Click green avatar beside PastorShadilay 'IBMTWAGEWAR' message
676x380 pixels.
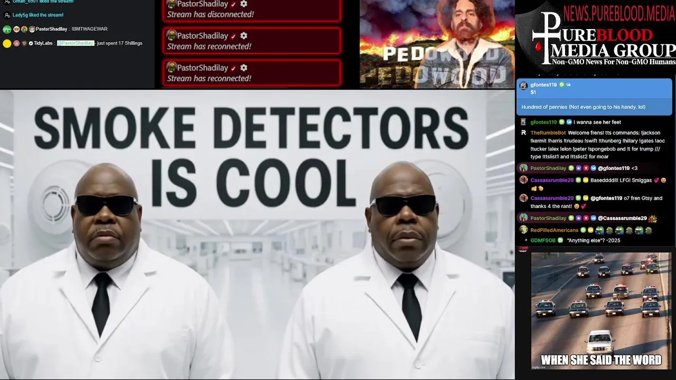coord(7,29)
